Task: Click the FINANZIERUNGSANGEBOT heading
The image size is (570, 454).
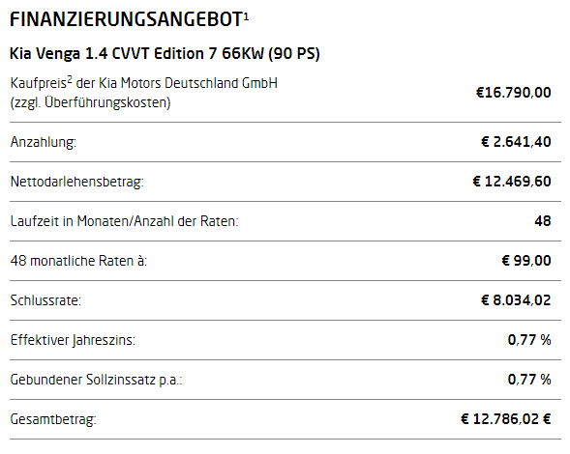Action: (126, 19)
